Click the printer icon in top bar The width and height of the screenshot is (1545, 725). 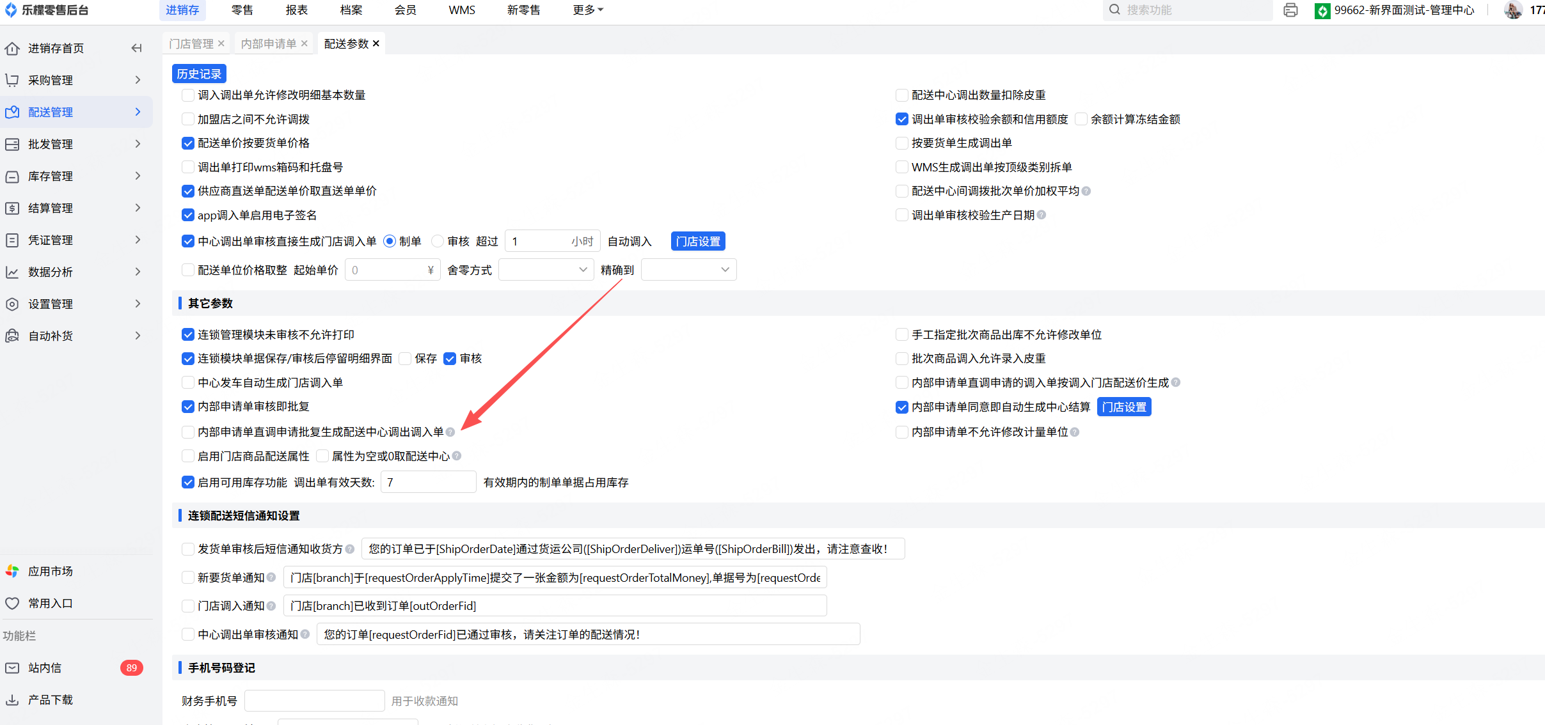(1290, 10)
